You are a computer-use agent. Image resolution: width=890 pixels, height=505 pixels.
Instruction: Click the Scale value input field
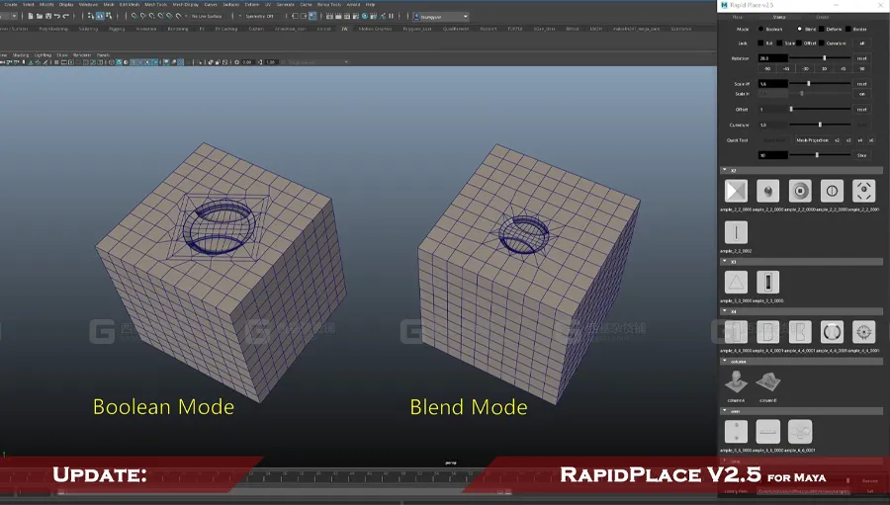pos(772,83)
